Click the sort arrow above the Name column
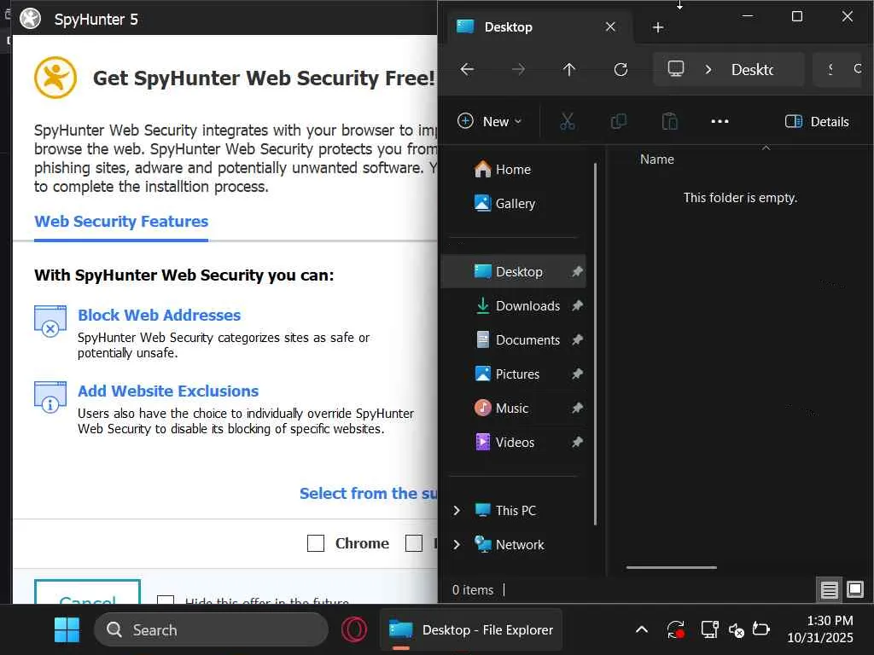 [x=766, y=148]
